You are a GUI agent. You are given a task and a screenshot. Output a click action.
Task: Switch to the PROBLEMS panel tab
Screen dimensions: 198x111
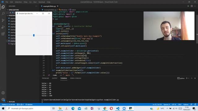coord(45,78)
